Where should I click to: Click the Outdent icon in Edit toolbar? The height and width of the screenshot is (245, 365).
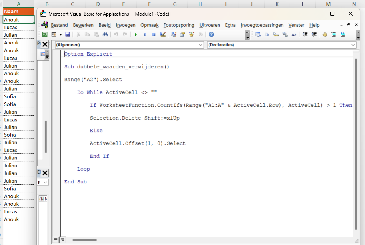pyautogui.click(x=314, y=34)
